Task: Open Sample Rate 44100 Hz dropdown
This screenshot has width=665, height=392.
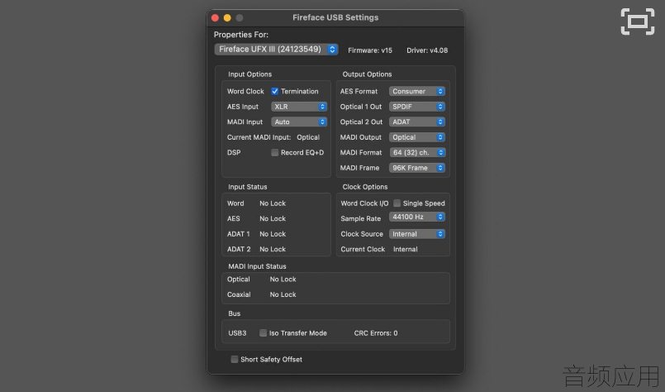Action: tap(417, 217)
